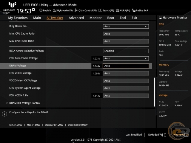Open the Hot Keys help
The image size is (191, 143).
click(181, 135)
